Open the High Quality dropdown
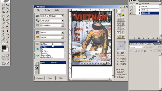The width and height of the screenshot is (162, 91). pyautogui.click(x=63, y=25)
